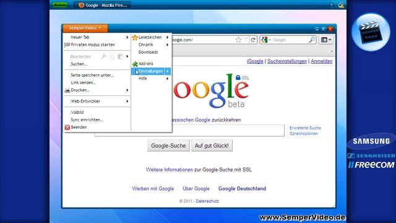396x223 pixels.
Task: Click into the address bar URL field
Action: [x=203, y=40]
